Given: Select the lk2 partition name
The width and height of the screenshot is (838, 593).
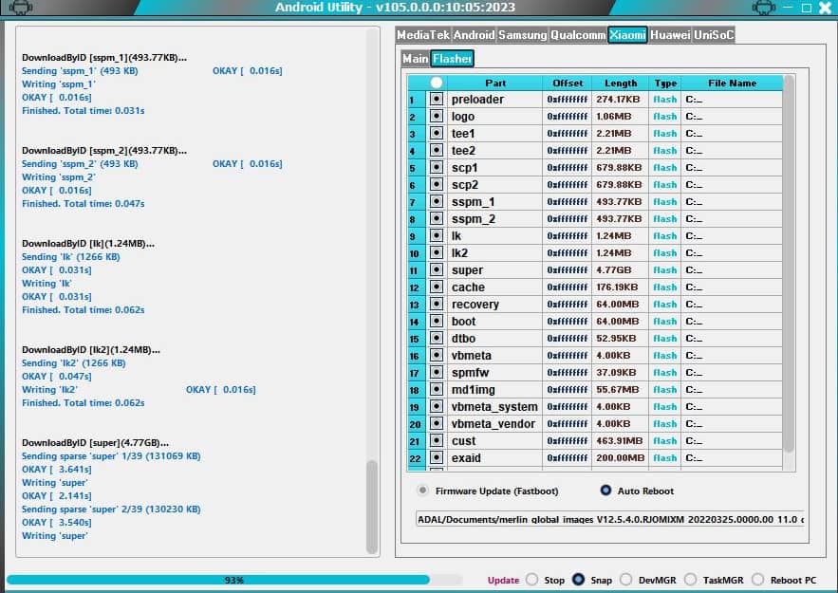Looking at the screenshot, I should 459,253.
